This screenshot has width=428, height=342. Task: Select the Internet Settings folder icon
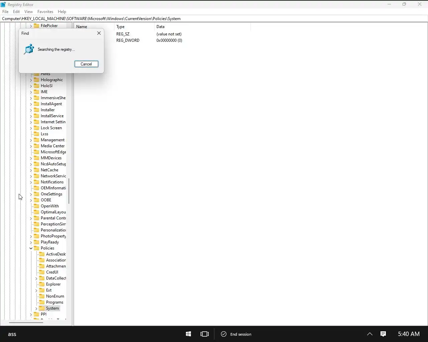[x=36, y=122]
